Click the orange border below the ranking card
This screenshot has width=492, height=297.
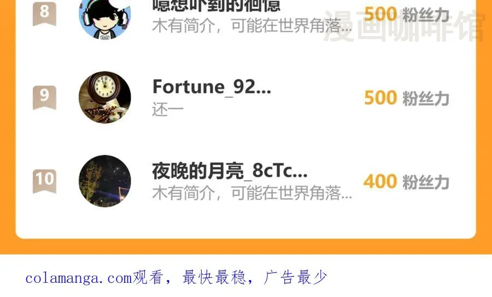(246, 247)
